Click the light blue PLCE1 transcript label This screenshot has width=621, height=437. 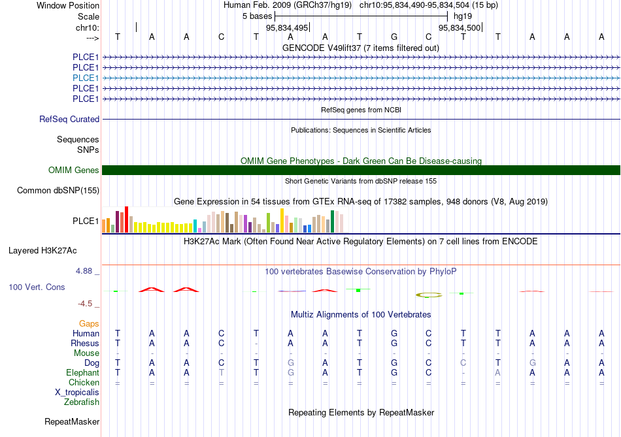(x=86, y=78)
